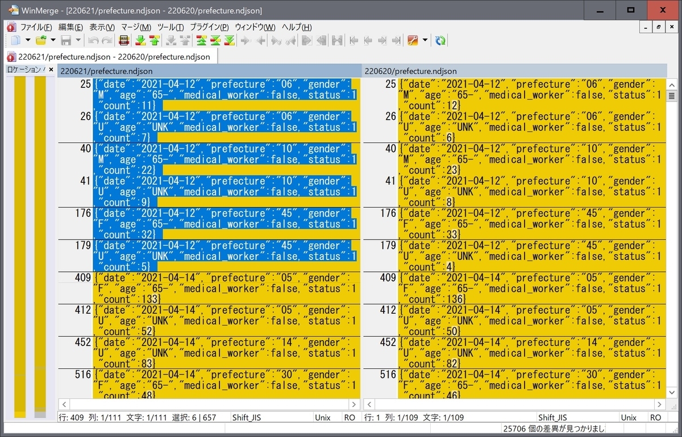682x437 pixels.
Task: Click Copy left and advance icon
Action: tap(290, 40)
